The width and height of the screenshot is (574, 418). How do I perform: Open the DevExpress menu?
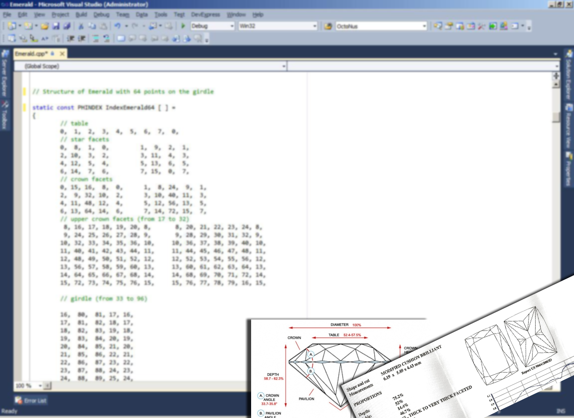(205, 14)
